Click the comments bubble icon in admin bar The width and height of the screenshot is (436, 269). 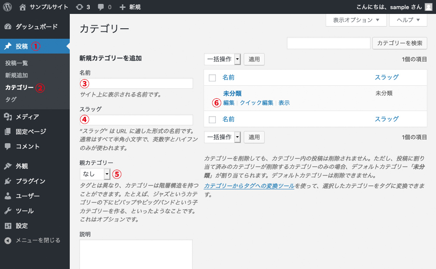101,7
